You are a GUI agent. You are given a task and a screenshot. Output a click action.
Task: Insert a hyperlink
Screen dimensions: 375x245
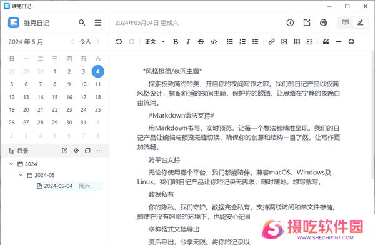click(x=271, y=42)
